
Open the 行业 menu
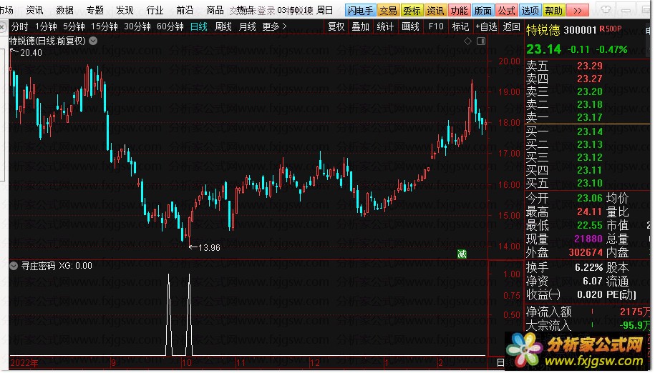pyautogui.click(x=155, y=10)
